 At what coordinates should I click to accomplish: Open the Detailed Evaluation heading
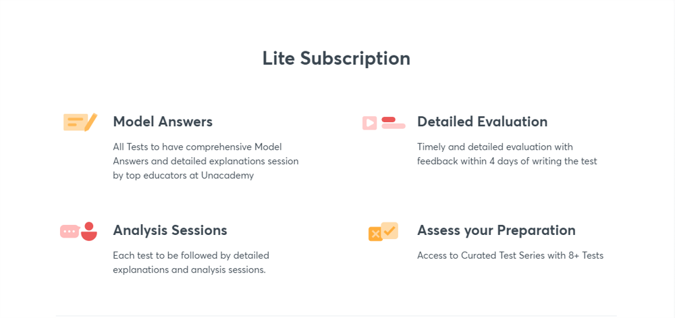click(482, 122)
